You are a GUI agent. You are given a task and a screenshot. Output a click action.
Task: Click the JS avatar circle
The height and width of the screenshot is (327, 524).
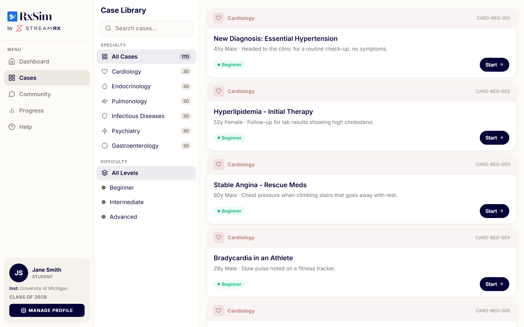(x=19, y=273)
